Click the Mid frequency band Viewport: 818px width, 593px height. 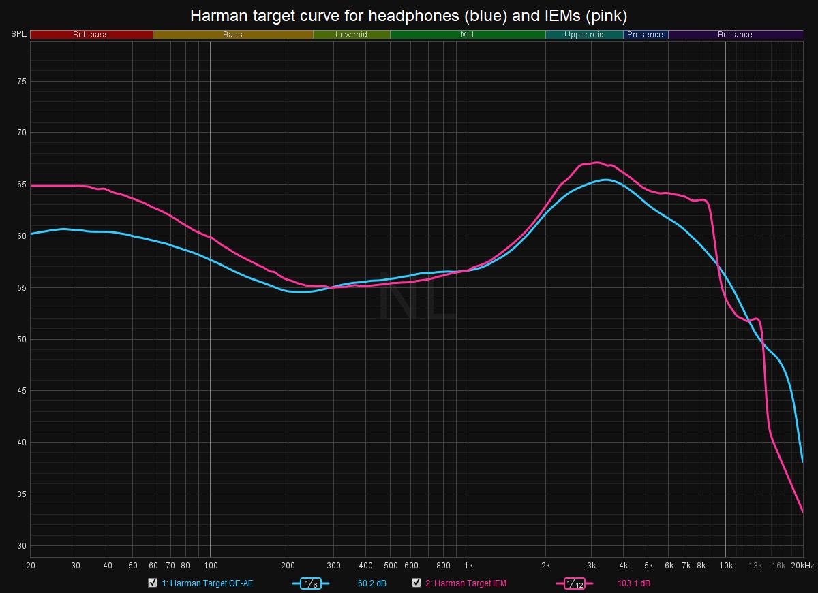(467, 35)
